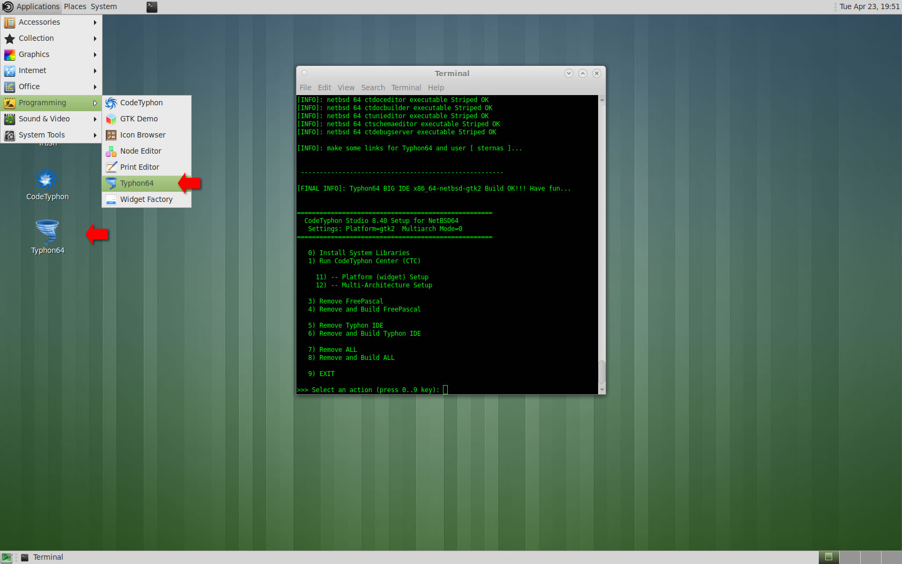This screenshot has width=902, height=564.
Task: Switch to the first workspace in pager
Action: pos(828,558)
